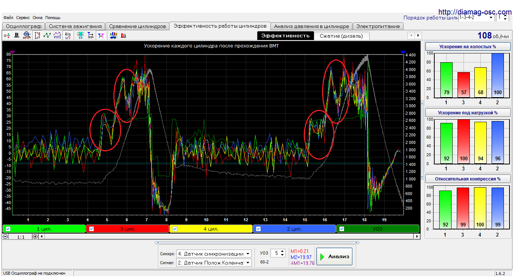Switch algorithm with the Alg 1/2 icon
Screen dimensions: 517x278
click(68, 35)
